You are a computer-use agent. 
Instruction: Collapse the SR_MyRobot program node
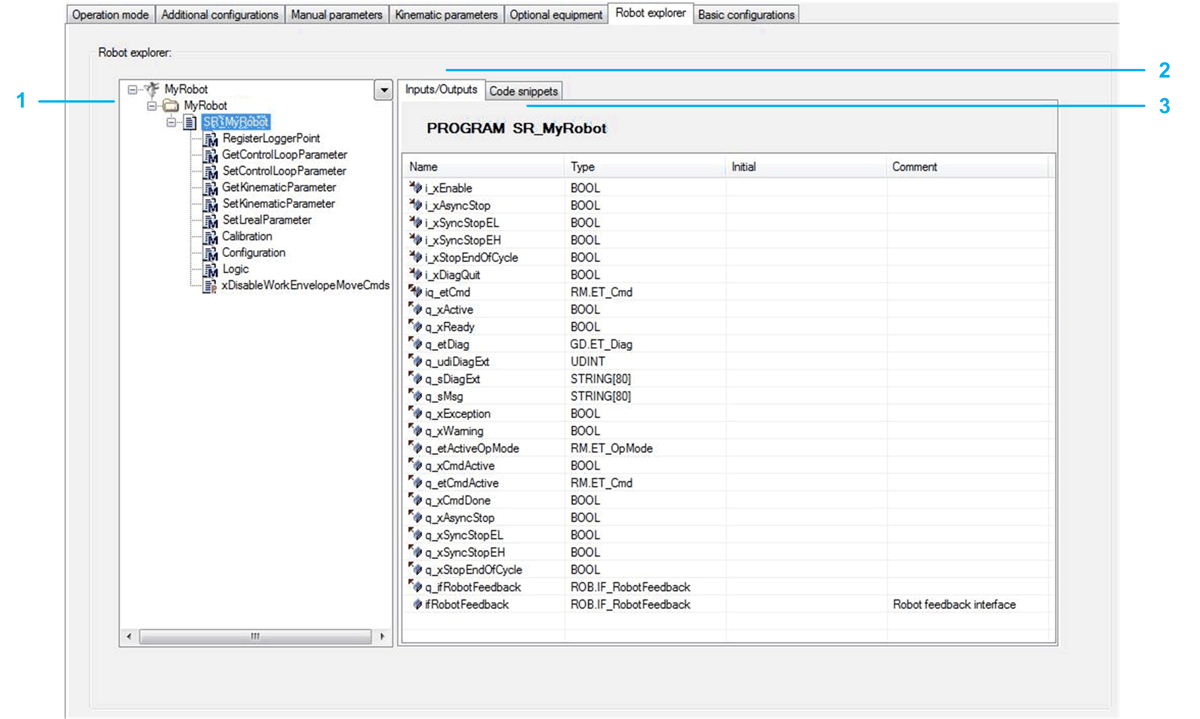point(171,122)
